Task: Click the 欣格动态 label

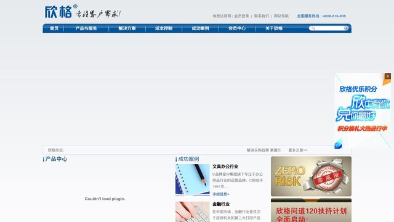Action: point(55,150)
